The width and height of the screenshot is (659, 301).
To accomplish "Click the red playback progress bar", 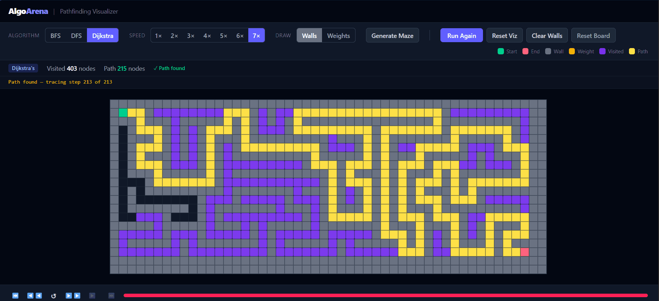I will 386,295.
